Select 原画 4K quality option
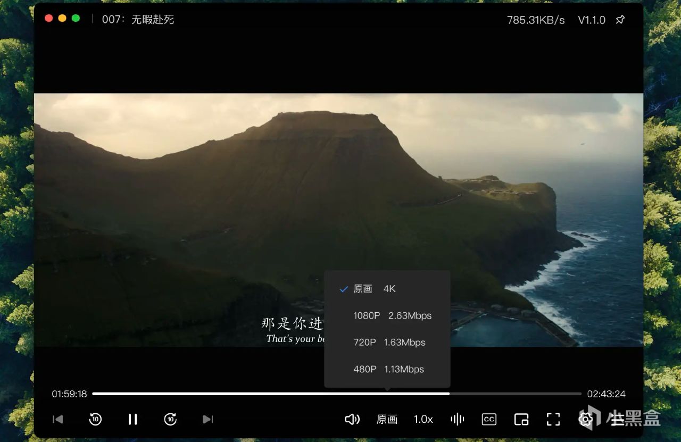The height and width of the screenshot is (442, 681). pyautogui.click(x=387, y=289)
